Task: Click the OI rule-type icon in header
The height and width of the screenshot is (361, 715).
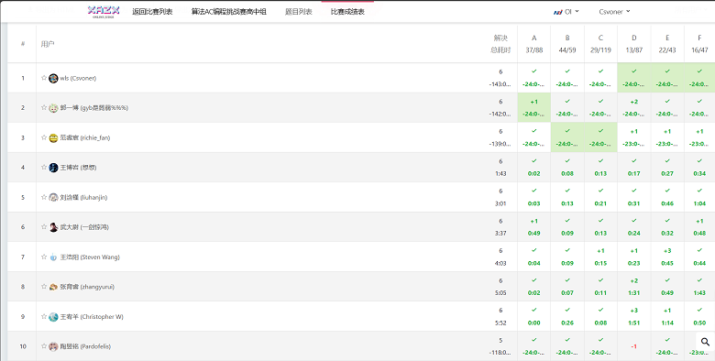Action: 557,12
